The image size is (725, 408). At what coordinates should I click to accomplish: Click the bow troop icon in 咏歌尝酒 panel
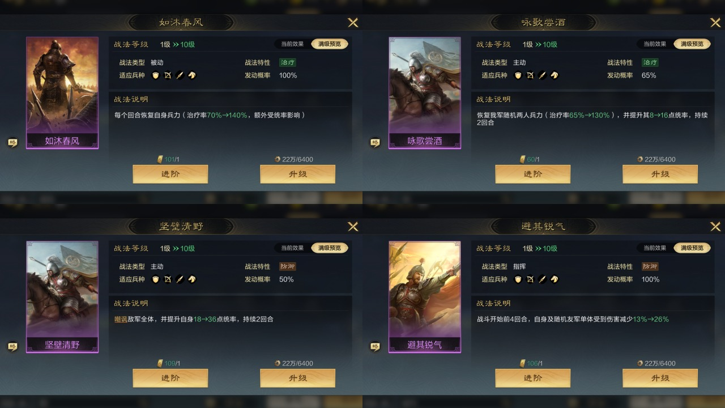coord(530,75)
